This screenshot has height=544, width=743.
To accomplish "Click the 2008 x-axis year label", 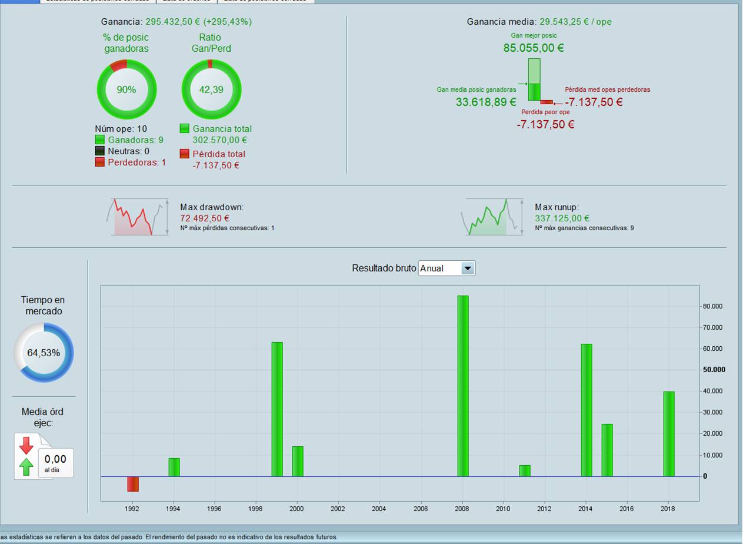I will coord(462,509).
